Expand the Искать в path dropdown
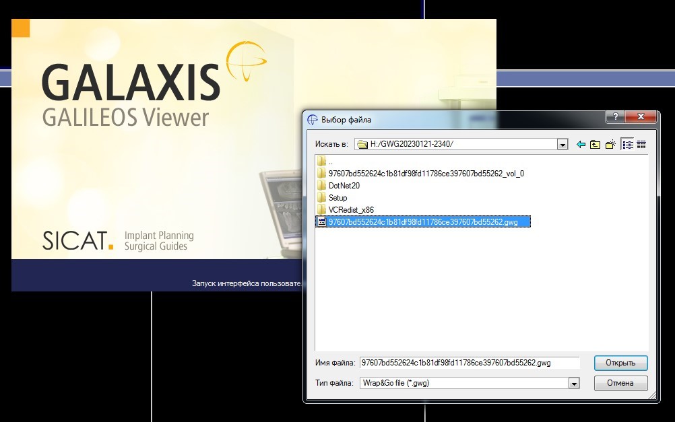This screenshot has width=675, height=422. pyautogui.click(x=562, y=145)
